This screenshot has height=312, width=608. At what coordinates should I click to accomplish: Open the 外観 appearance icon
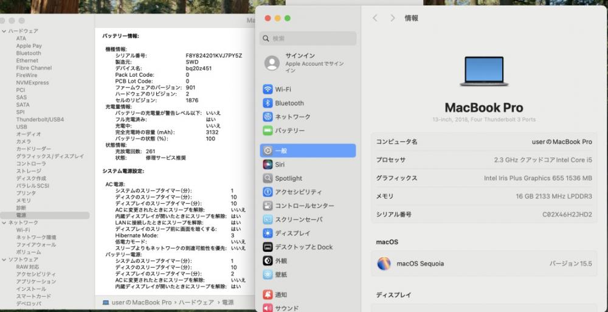[x=268, y=261]
